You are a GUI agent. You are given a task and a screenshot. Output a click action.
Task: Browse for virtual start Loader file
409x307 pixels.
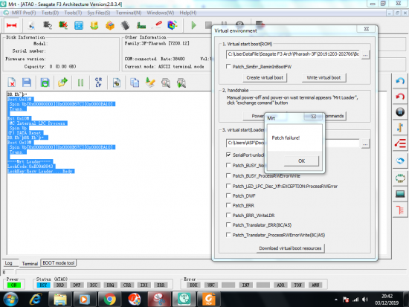point(365,143)
